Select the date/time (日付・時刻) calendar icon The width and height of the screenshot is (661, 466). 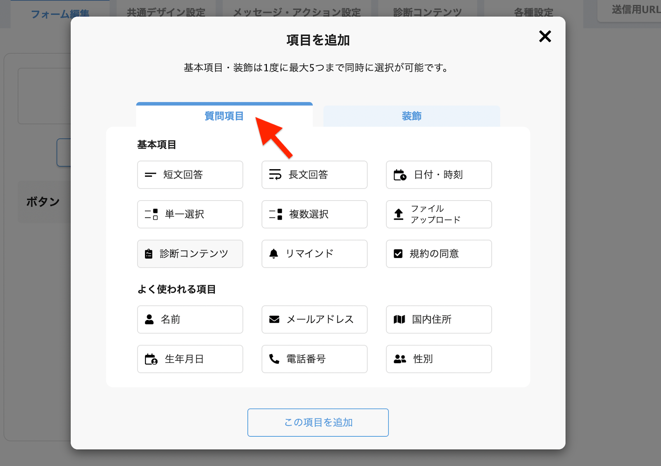point(399,175)
